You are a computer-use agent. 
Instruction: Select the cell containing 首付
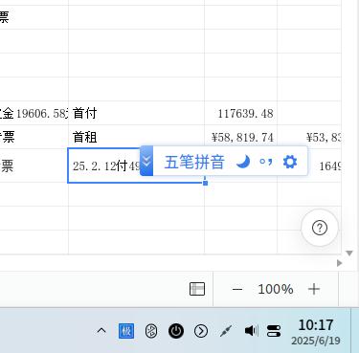click(136, 113)
